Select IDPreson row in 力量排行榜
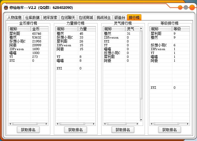Image resolution: width=197 pixels, height=141 pixels. [x=76, y=45]
